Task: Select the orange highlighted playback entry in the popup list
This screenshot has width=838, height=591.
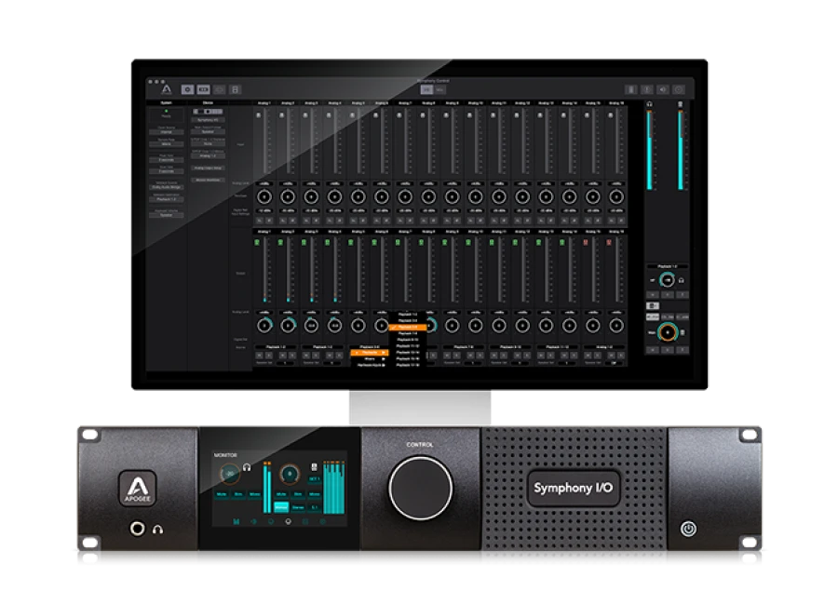Action: tap(407, 327)
